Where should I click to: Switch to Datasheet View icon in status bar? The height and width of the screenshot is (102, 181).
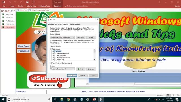(x=173, y=95)
